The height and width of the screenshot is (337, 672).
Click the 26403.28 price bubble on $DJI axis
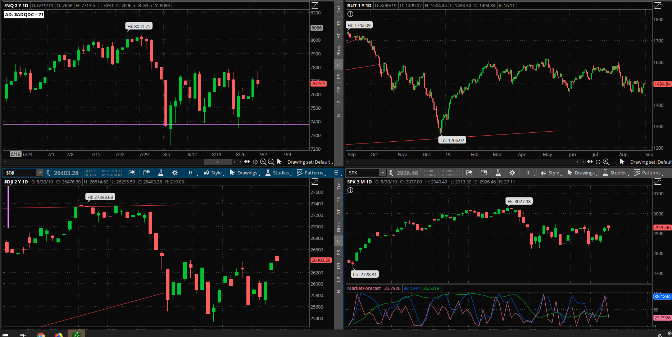click(321, 260)
